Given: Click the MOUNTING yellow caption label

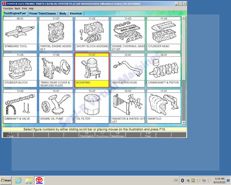Looking at the screenshot, I should (92, 84).
